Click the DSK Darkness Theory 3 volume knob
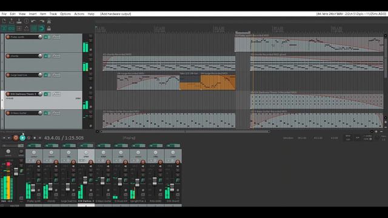 [40, 94]
